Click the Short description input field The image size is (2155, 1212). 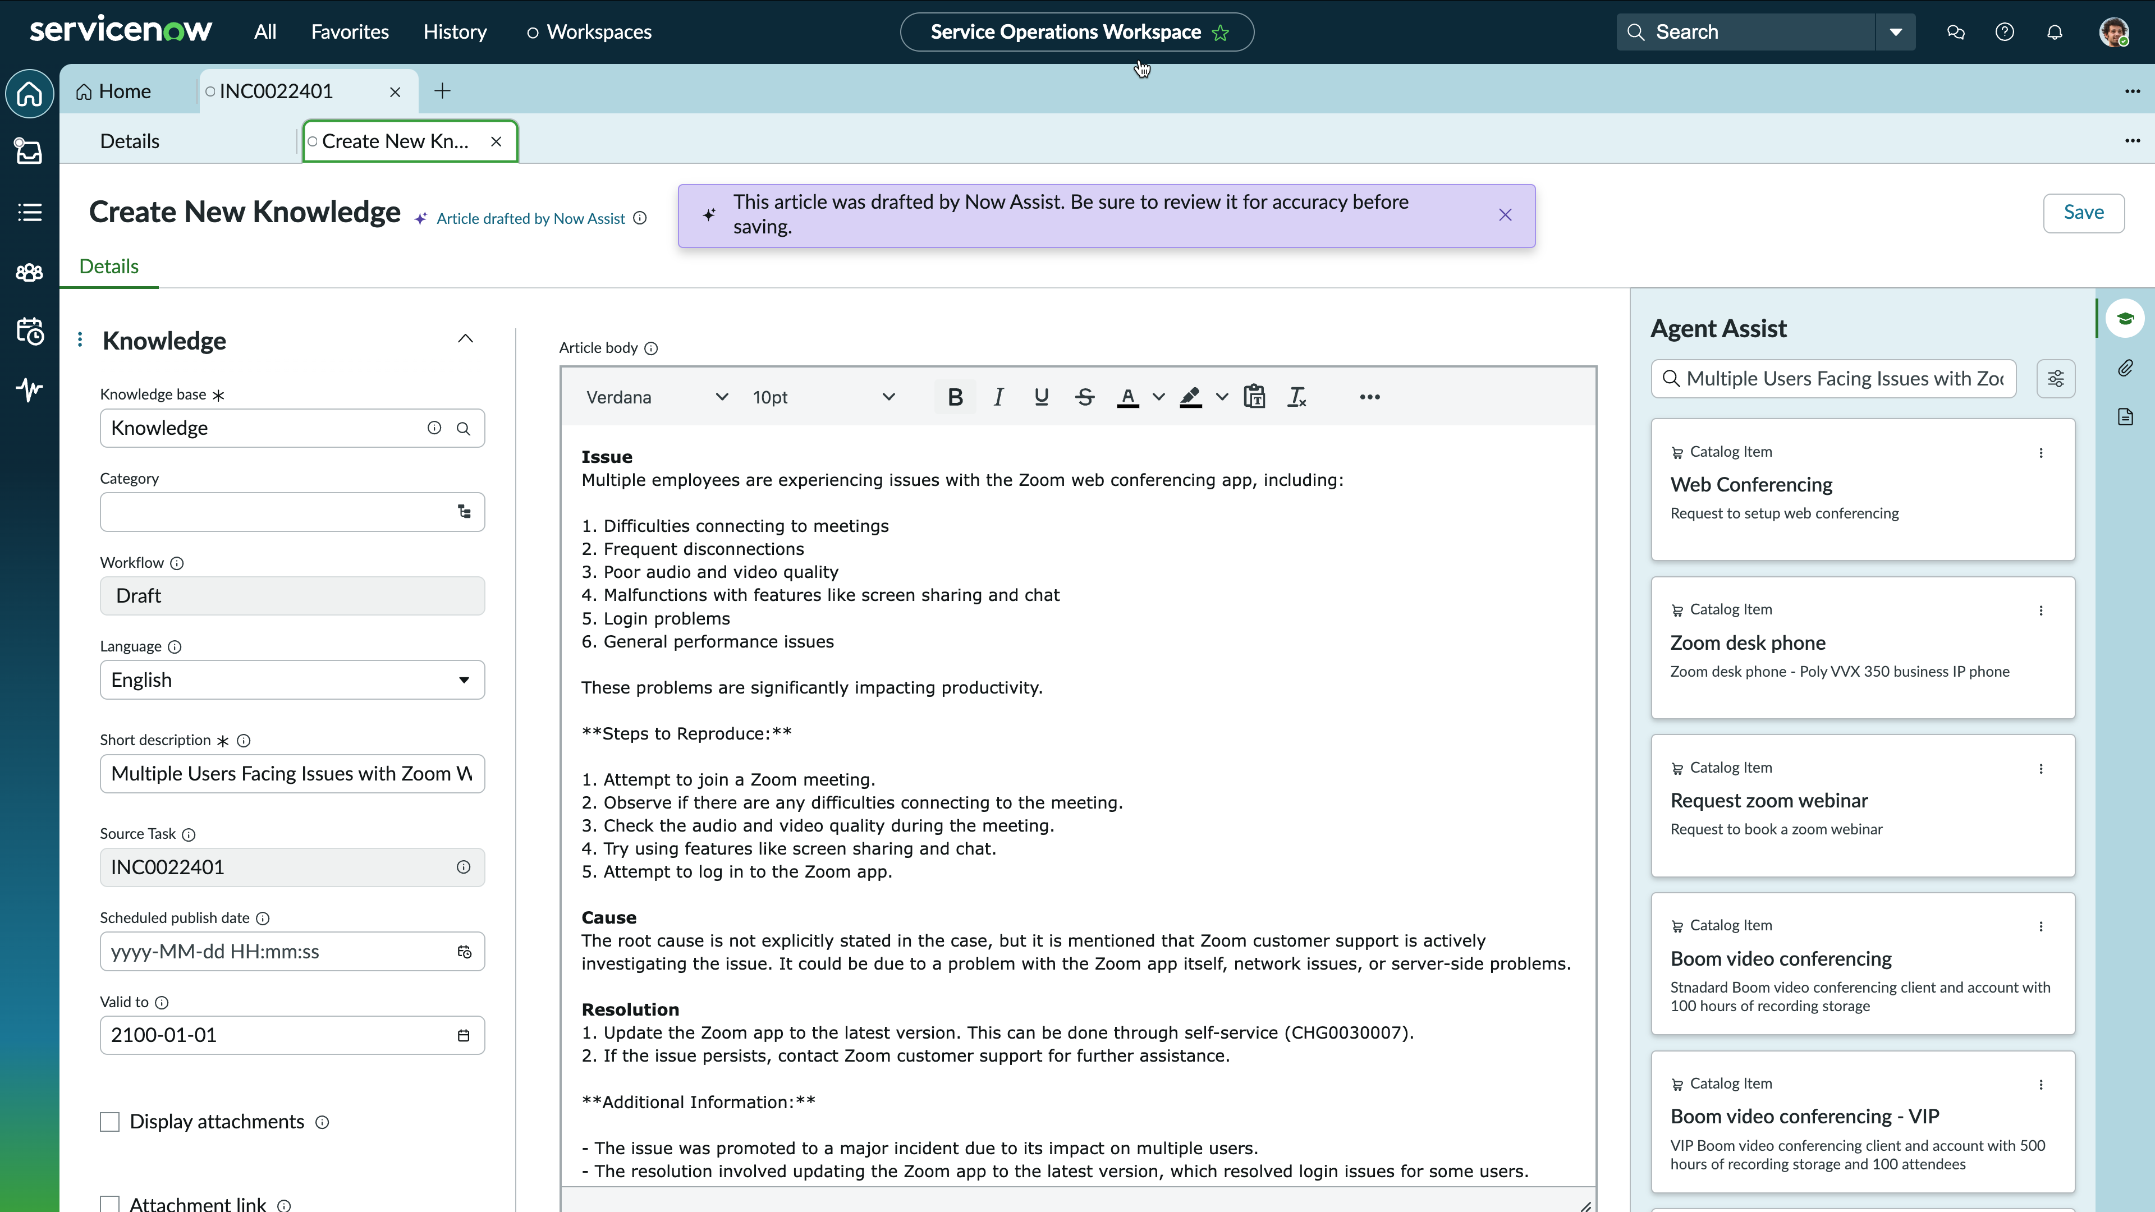click(292, 774)
